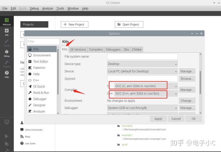Select FakeVim category
Image resolution: width=221 pixels, height=152 pixels.
(42, 68)
